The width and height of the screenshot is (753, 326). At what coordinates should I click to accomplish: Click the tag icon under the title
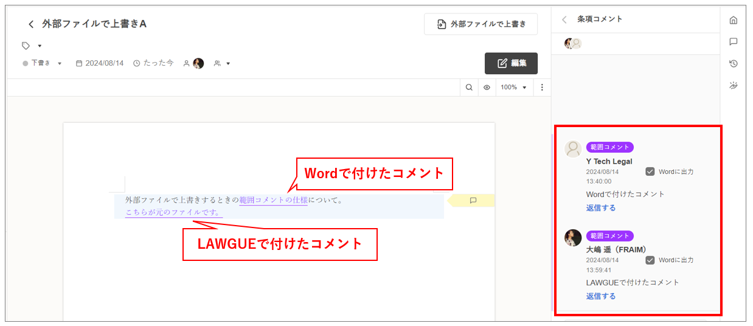click(x=26, y=46)
